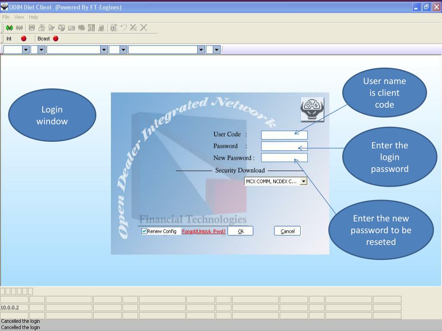Image resolution: width=442 pixels, height=331 pixels.
Task: Click the curved undo arrow toolbar icon
Action: pyautogui.click(x=124, y=27)
